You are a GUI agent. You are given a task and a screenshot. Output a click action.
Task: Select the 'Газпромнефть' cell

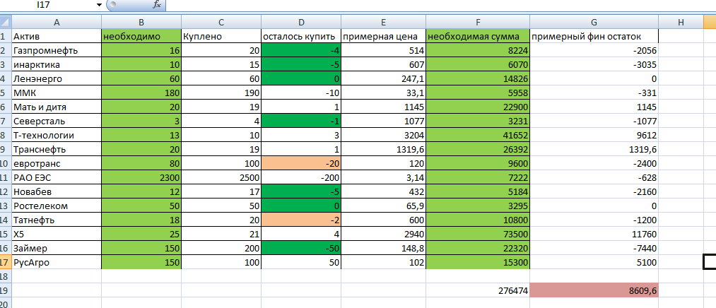tap(56, 51)
